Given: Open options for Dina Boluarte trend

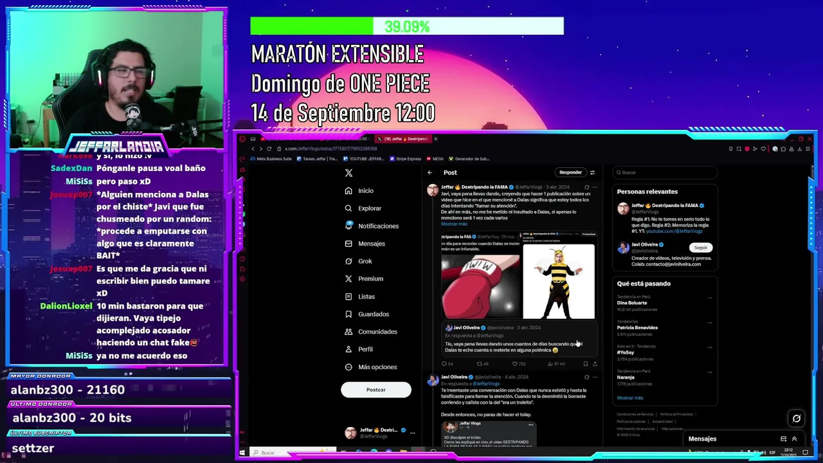Looking at the screenshot, I should (x=710, y=298).
